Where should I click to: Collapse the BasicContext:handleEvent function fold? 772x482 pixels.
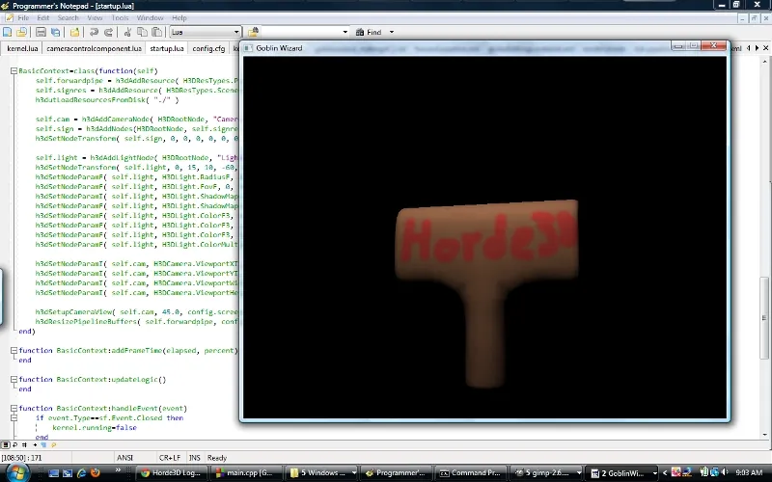click(x=14, y=408)
